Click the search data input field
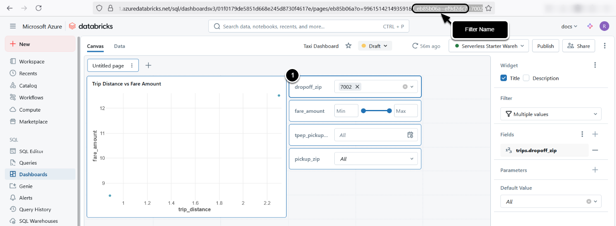Screen dimensions: 616x226 pyautogui.click(x=301, y=26)
